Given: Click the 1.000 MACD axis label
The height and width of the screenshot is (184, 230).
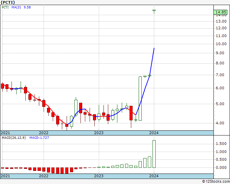Looking at the screenshot, I should [x=221, y=152].
